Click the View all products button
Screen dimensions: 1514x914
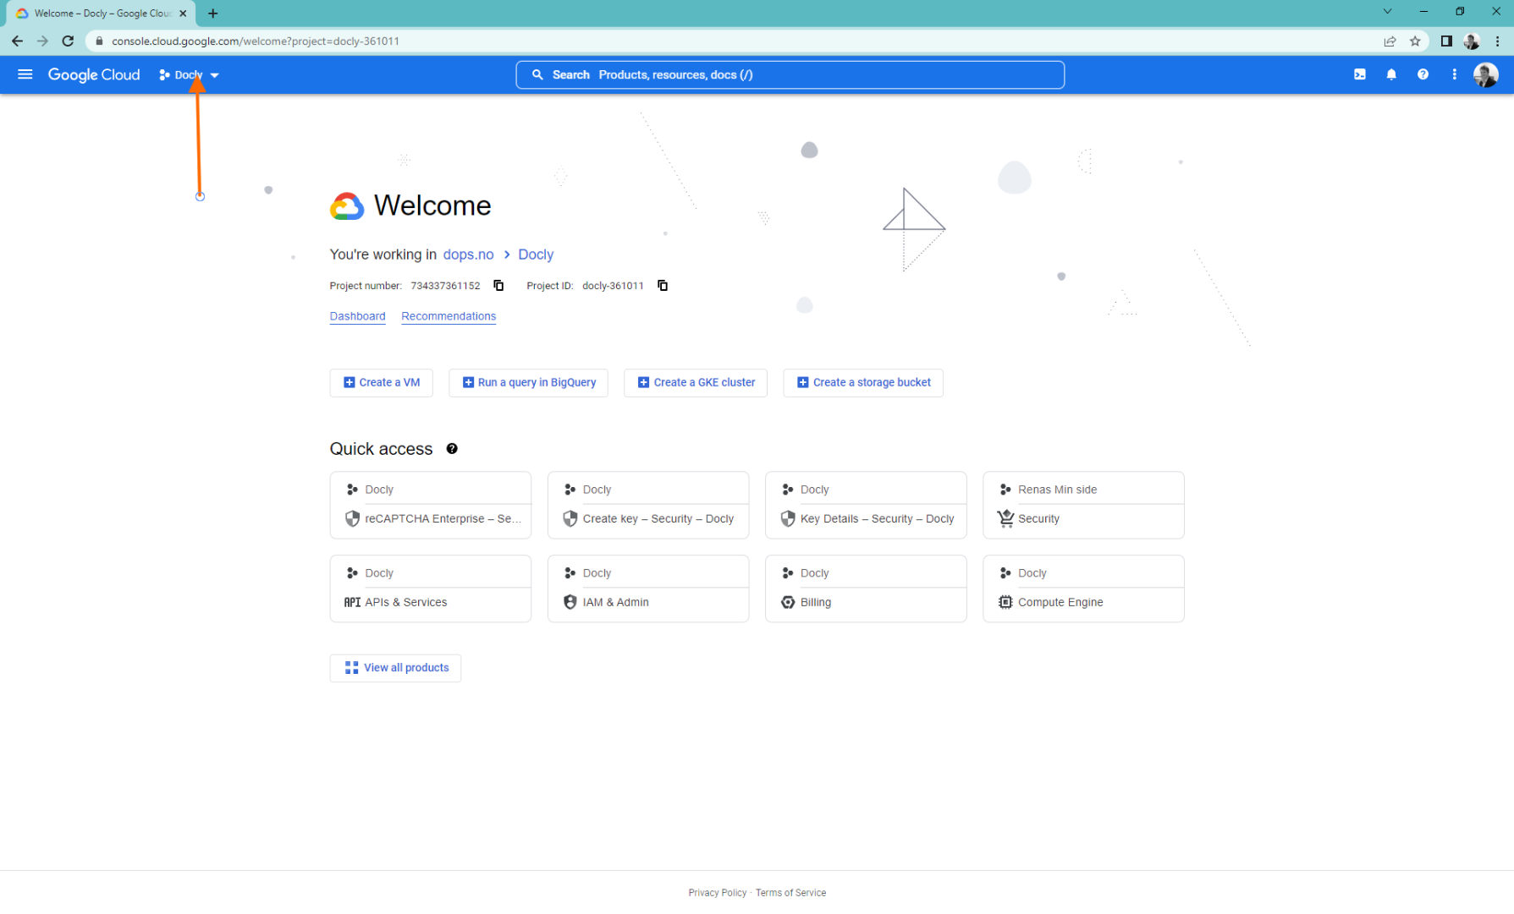[x=394, y=667]
